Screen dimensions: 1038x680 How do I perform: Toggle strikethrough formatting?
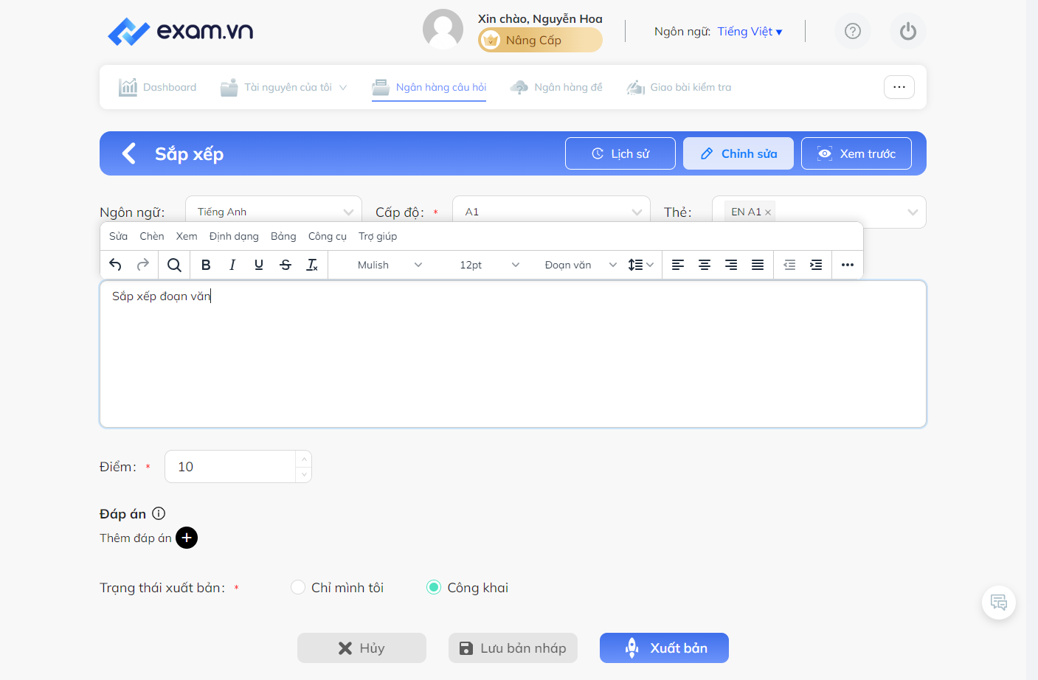coord(286,265)
